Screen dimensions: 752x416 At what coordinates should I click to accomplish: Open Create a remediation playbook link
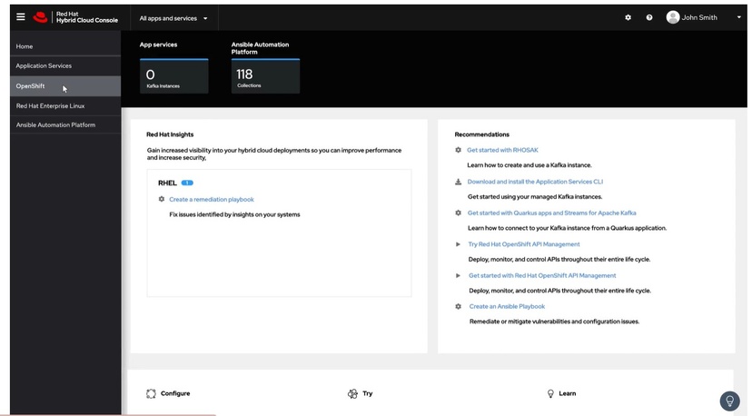click(x=212, y=199)
